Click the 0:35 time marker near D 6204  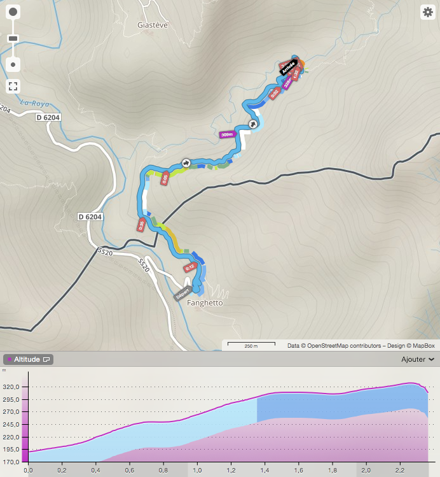pos(141,225)
